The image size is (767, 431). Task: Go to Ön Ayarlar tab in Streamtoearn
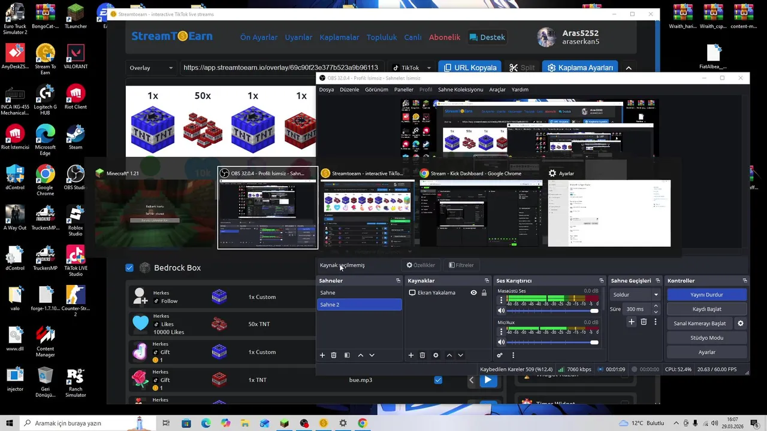point(259,37)
